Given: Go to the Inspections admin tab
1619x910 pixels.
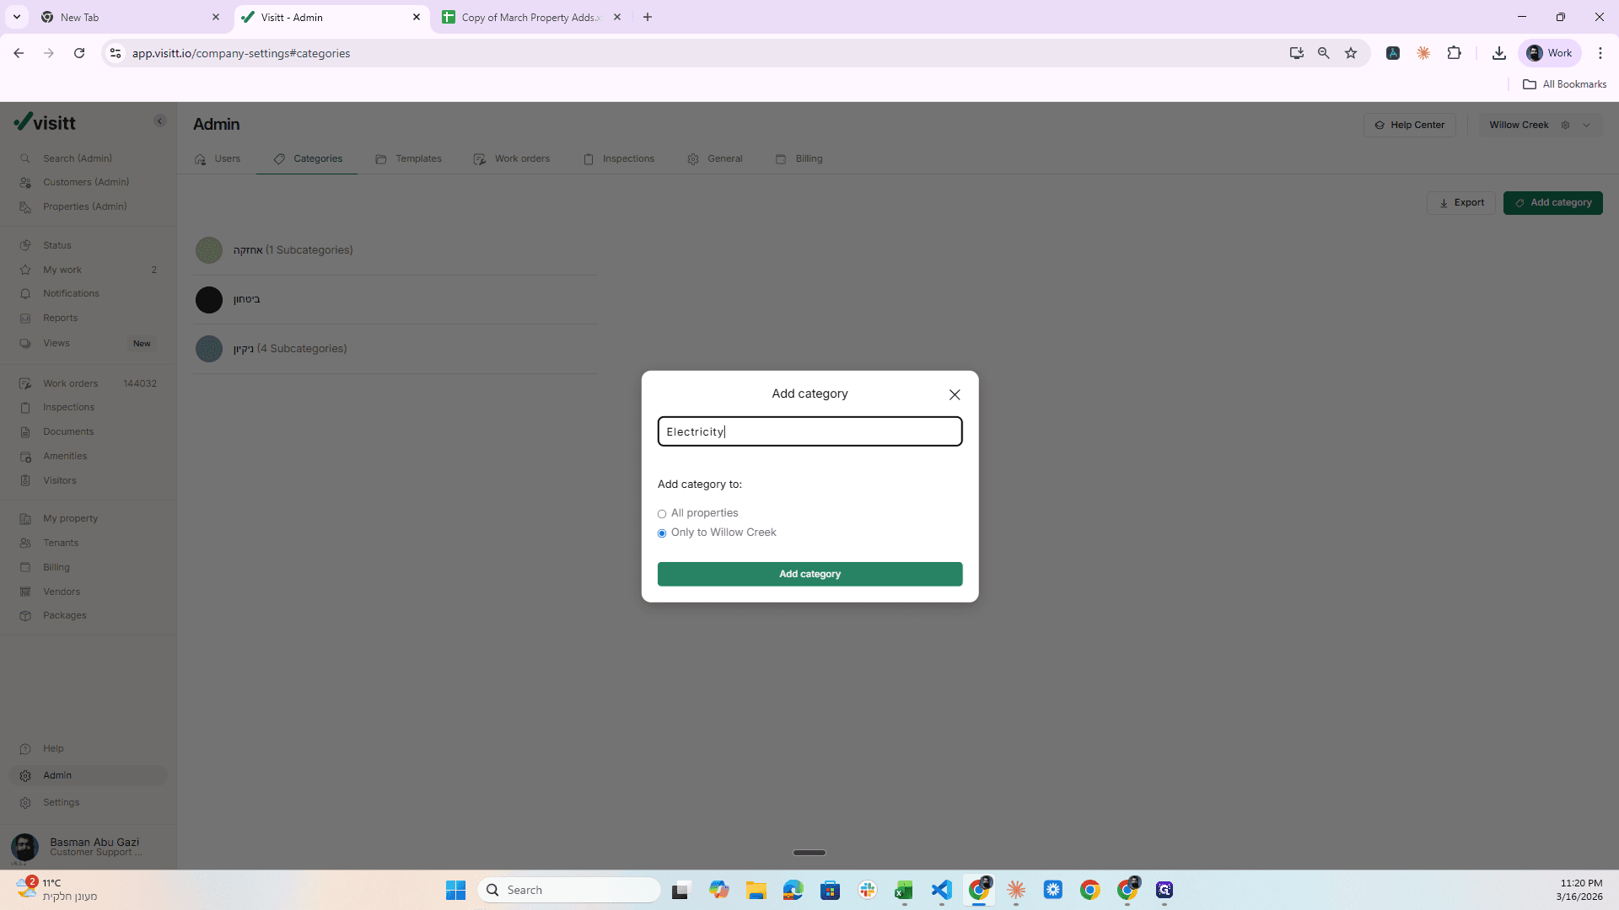Looking at the screenshot, I should click(619, 158).
